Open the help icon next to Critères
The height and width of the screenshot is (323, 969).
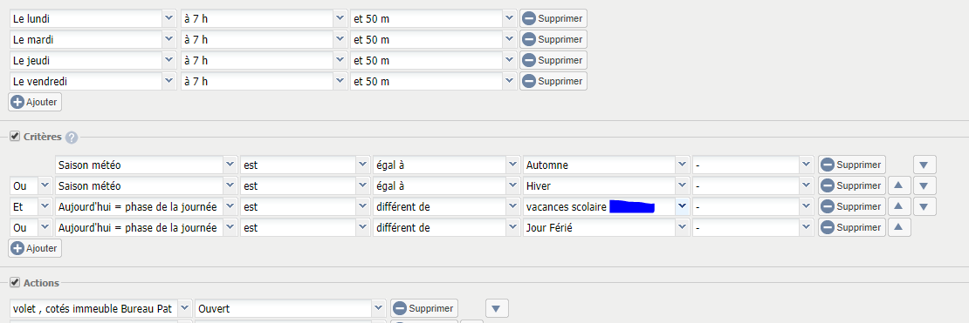click(x=72, y=138)
